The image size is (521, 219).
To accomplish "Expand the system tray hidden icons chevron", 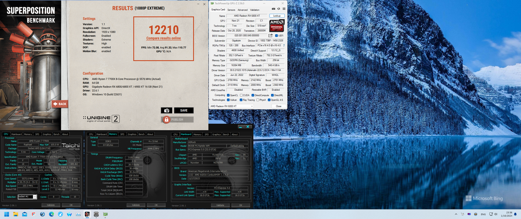I will (455, 214).
